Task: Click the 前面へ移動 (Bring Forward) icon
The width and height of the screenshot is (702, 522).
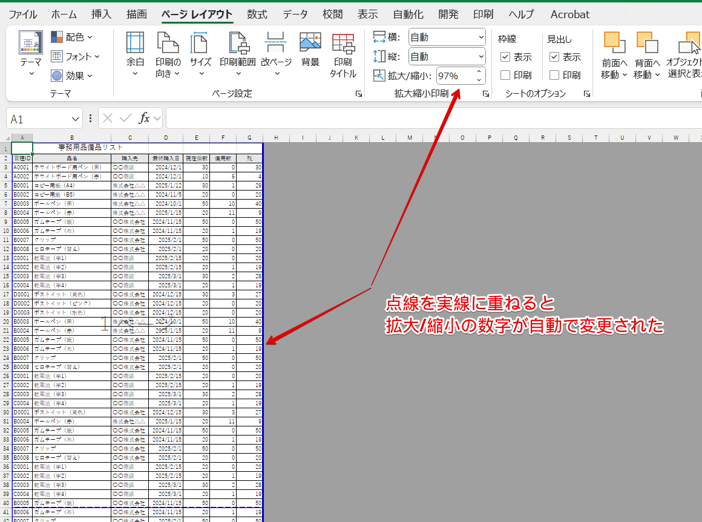Action: tap(614, 44)
